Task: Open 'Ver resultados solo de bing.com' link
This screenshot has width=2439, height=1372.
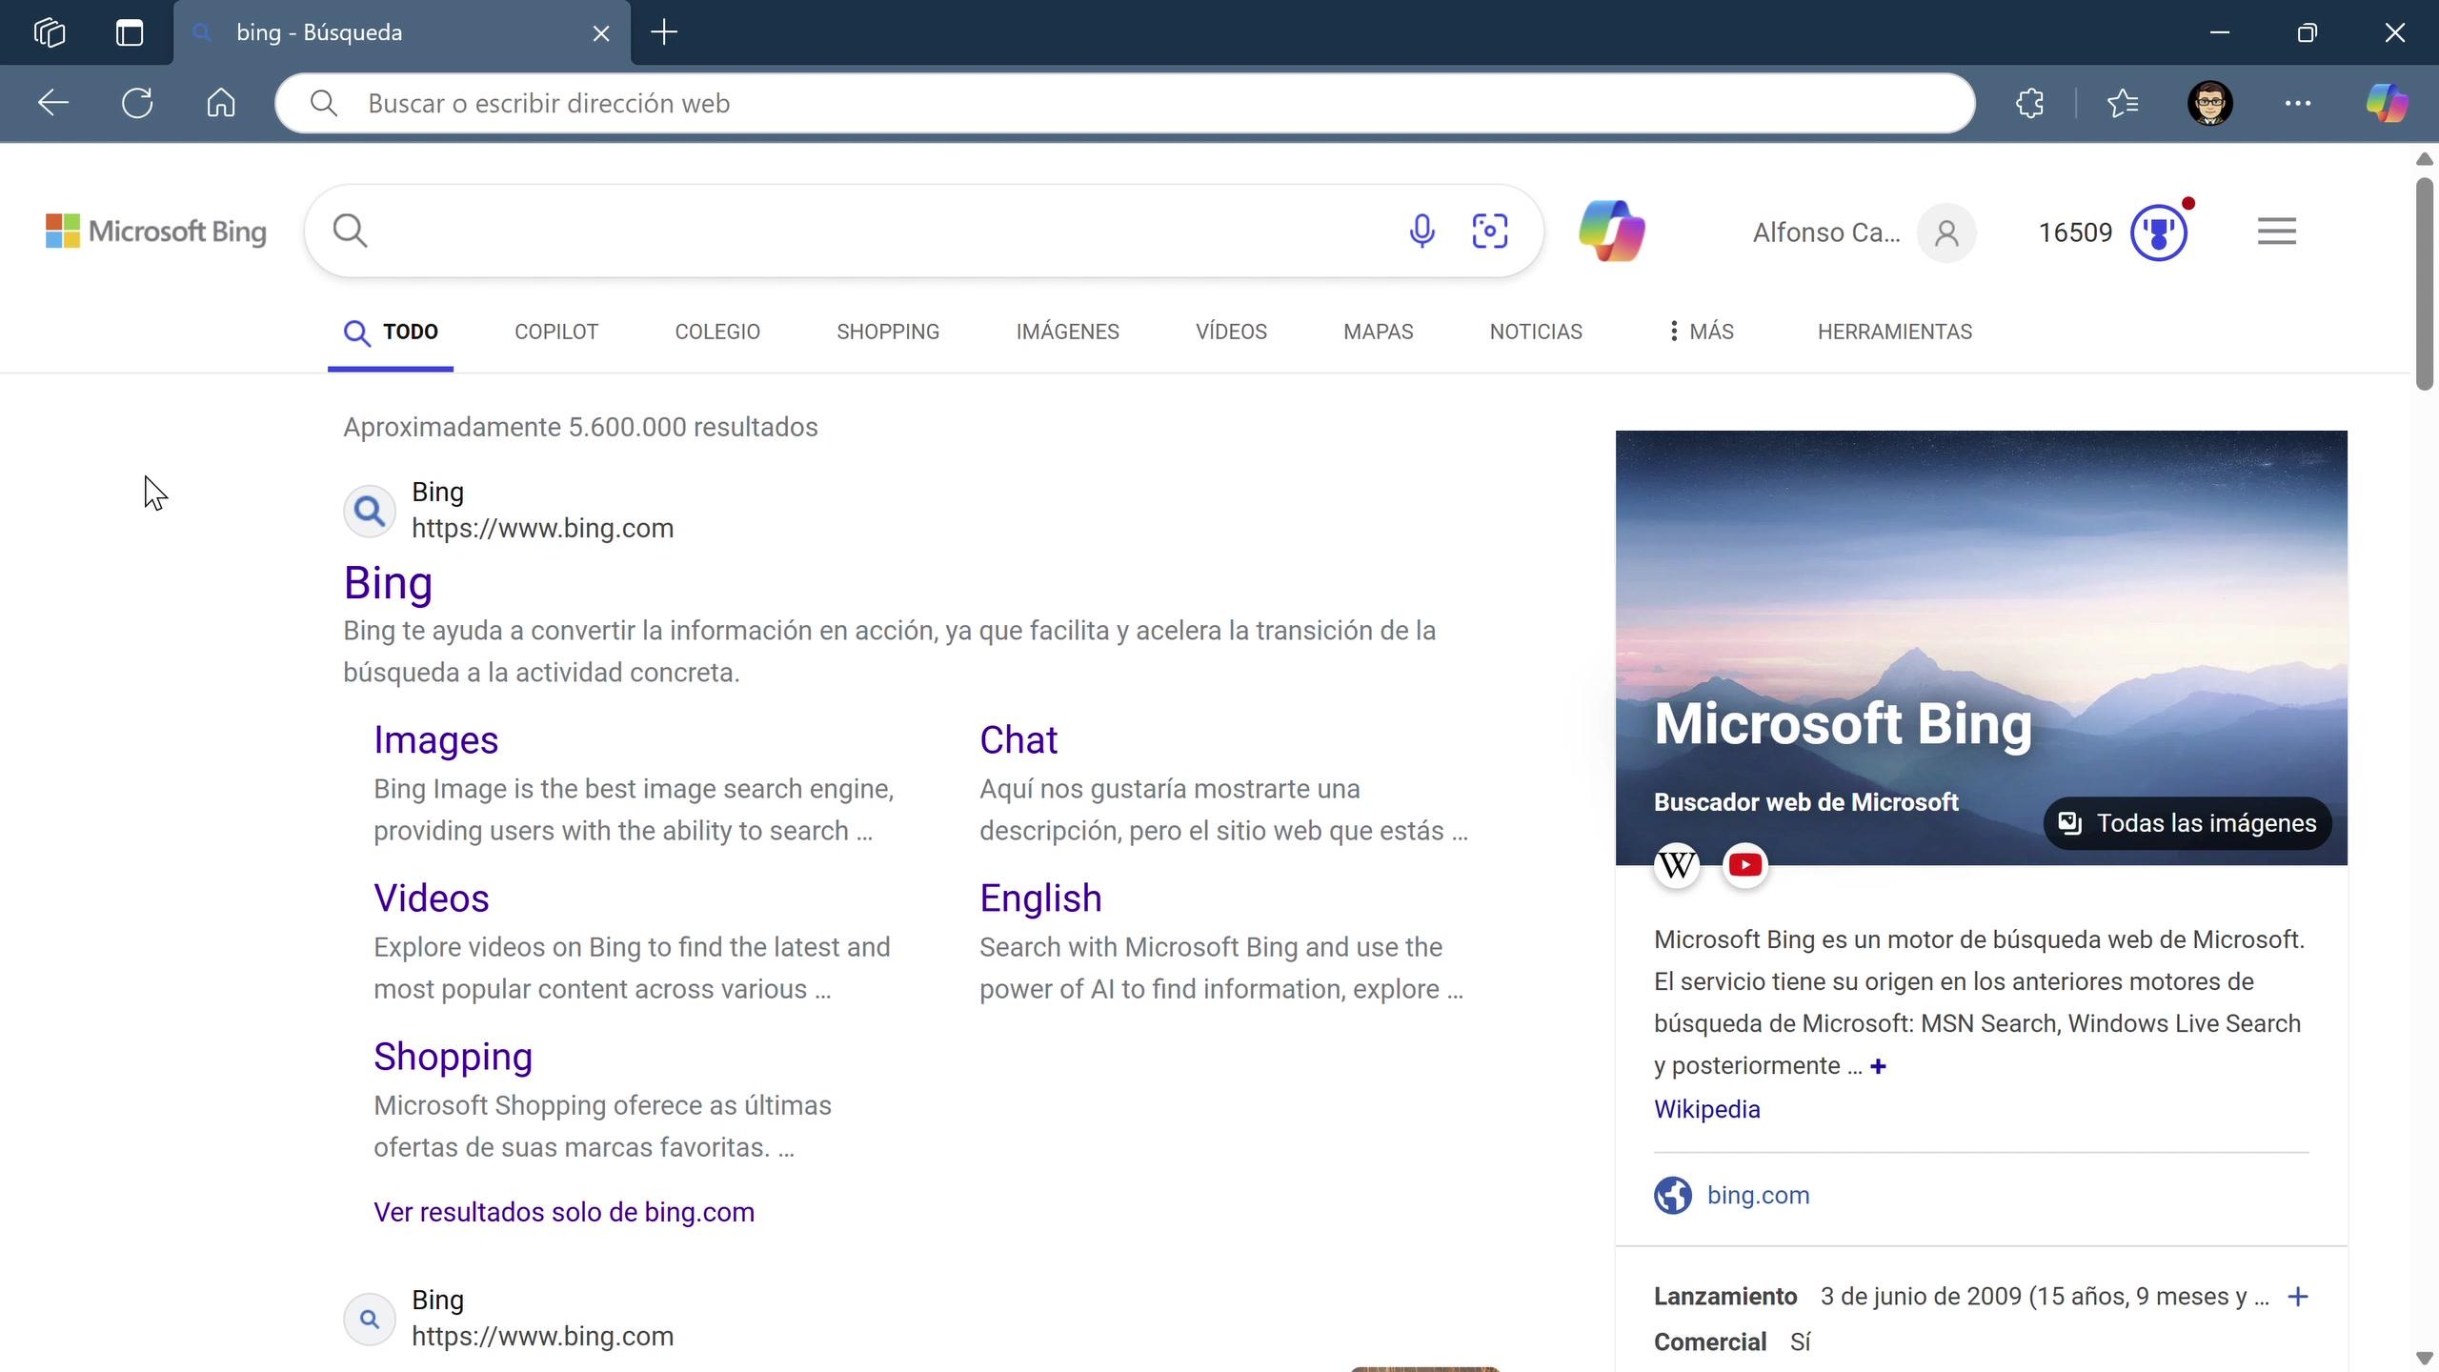Action: [x=563, y=1212]
